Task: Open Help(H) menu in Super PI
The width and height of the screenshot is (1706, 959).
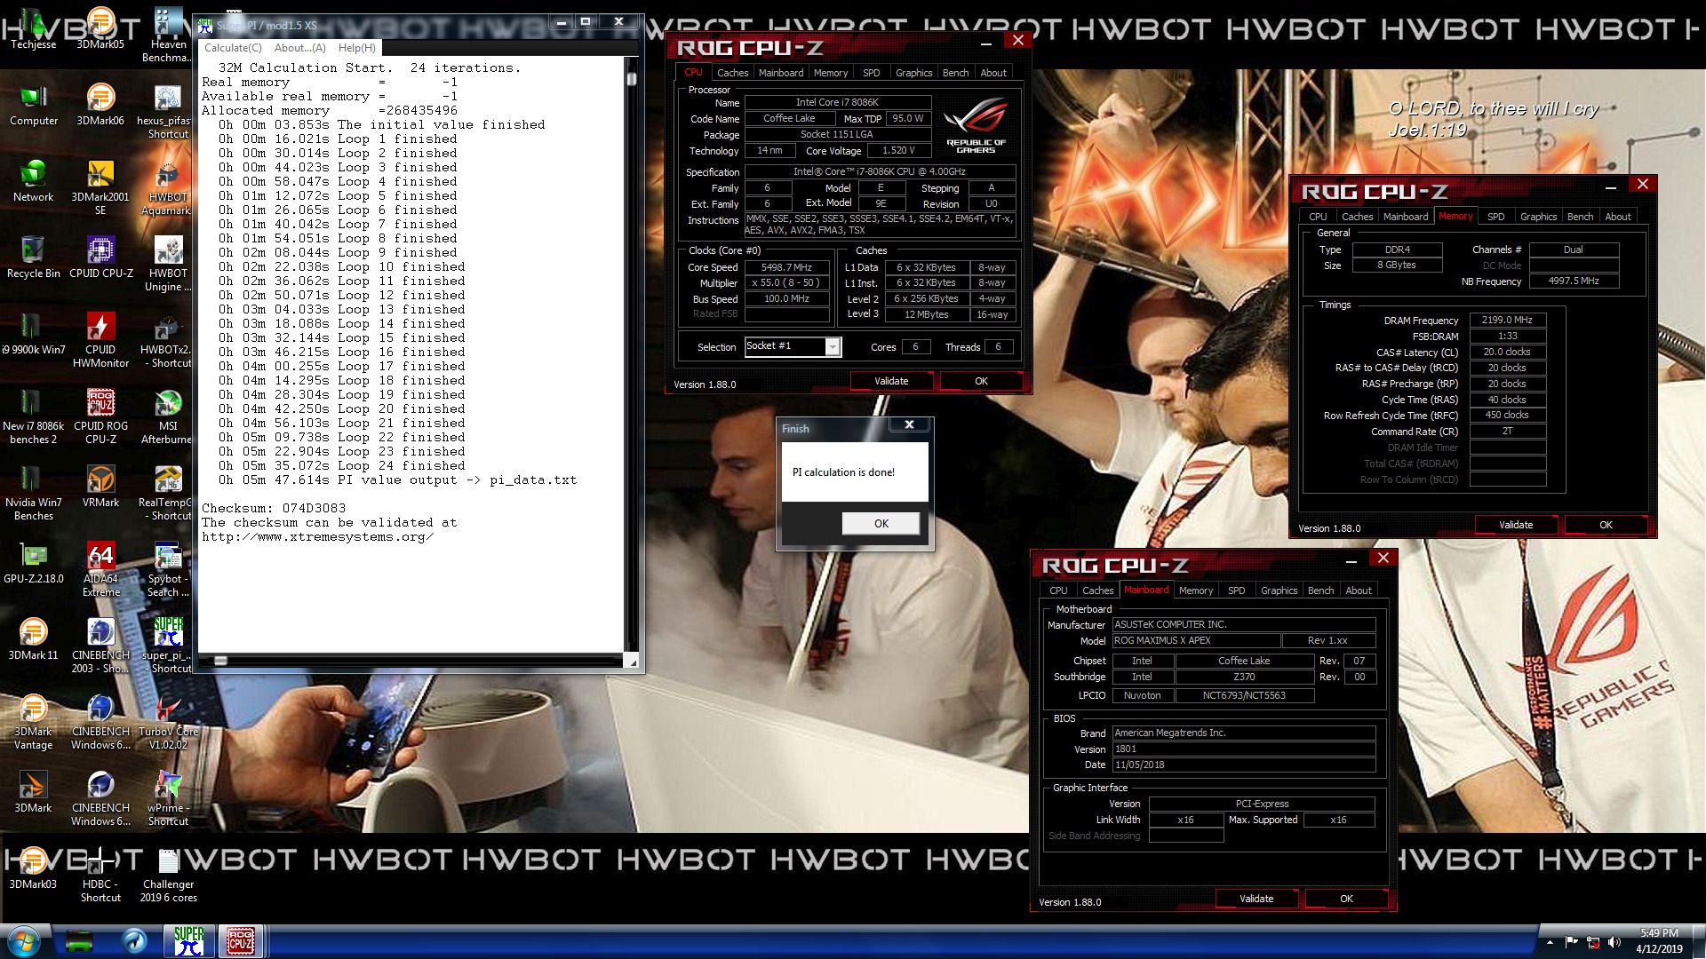Action: (356, 48)
